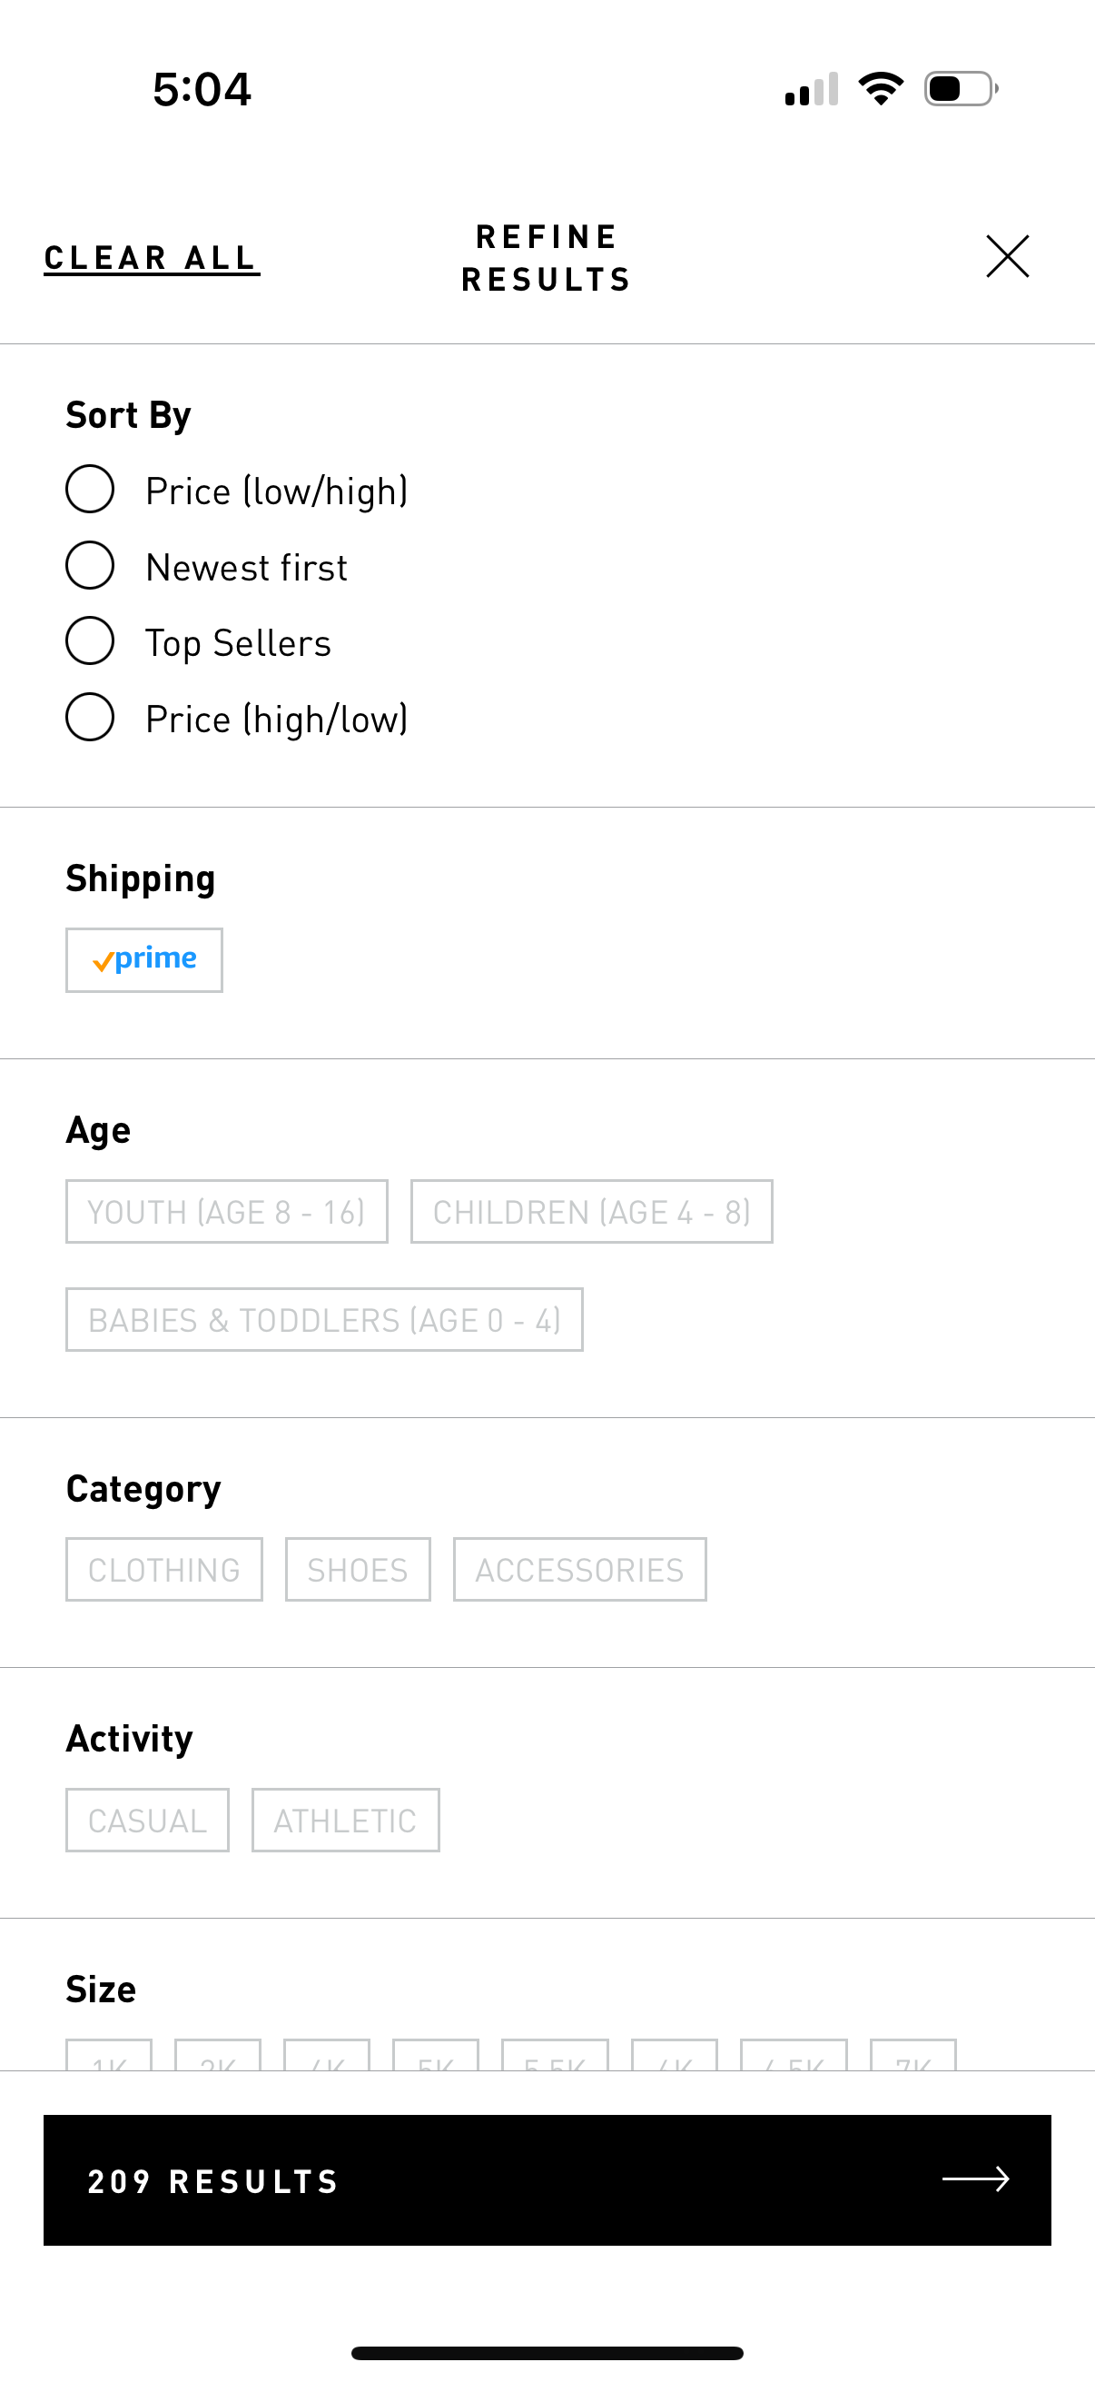Select the Clothing category
This screenshot has width=1095, height=2382.
click(x=163, y=1568)
